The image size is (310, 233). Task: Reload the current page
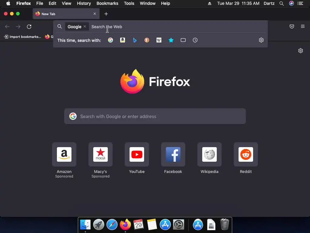[x=29, y=27]
